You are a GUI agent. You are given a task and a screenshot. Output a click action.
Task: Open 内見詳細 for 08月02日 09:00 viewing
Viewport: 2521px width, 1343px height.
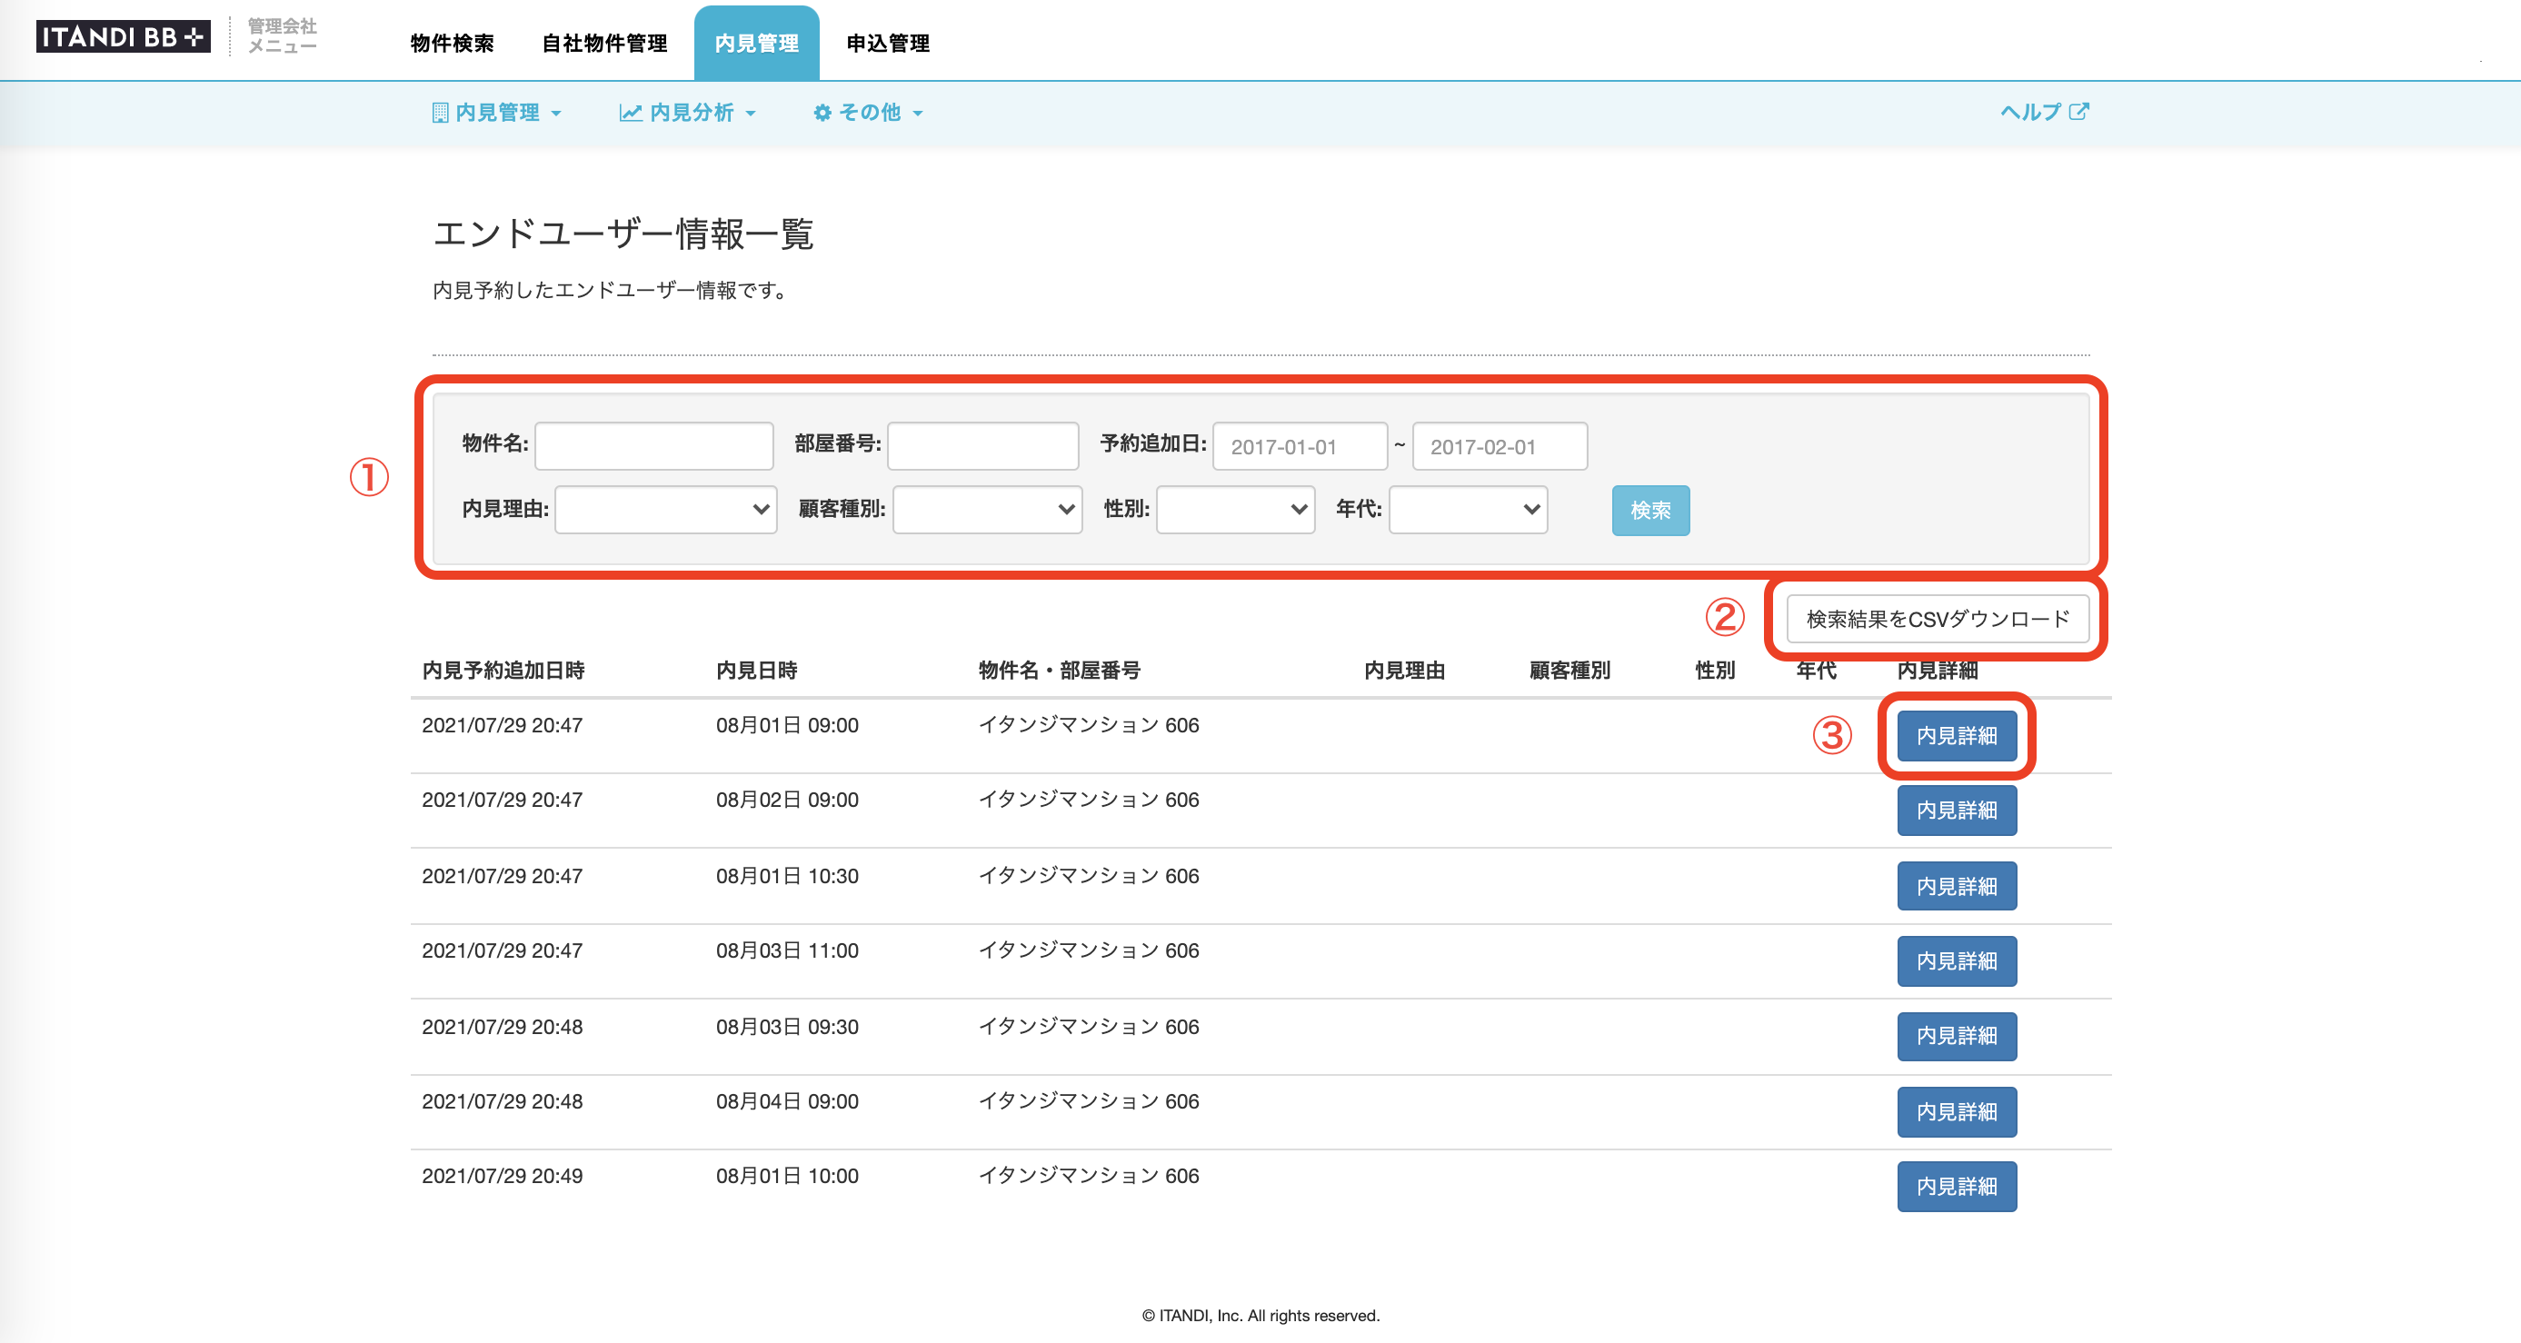click(x=1957, y=811)
